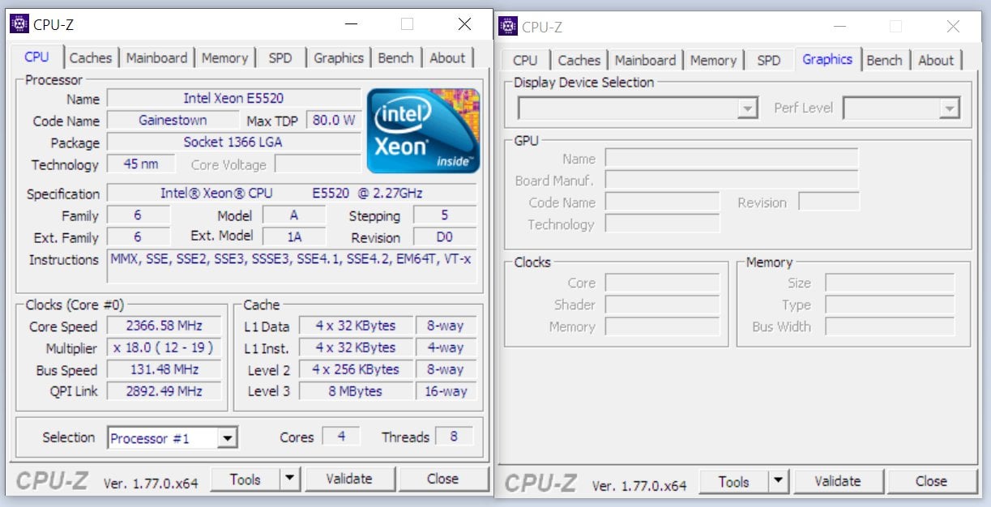The width and height of the screenshot is (991, 507).
Task: Open About tab in left window
Action: 447,58
